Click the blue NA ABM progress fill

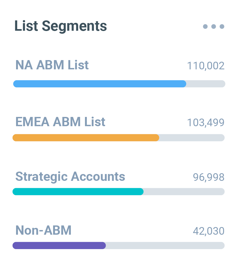tap(99, 84)
